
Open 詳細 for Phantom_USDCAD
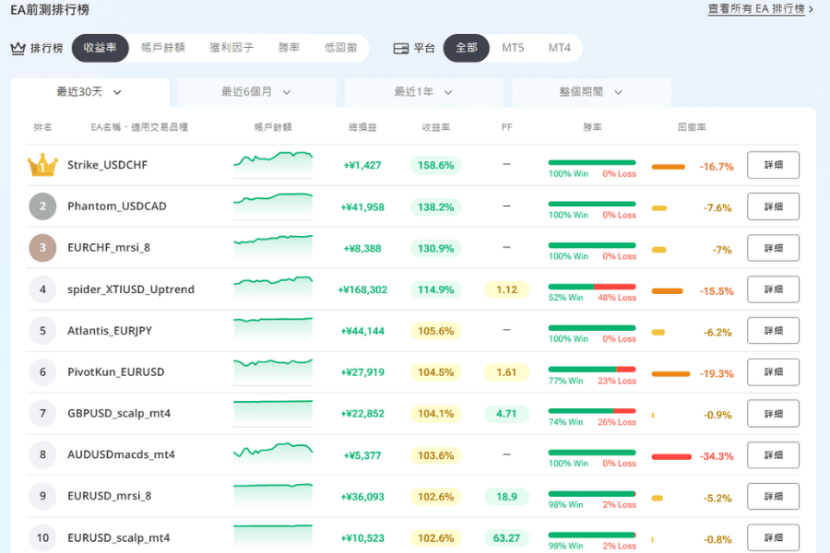coord(773,206)
